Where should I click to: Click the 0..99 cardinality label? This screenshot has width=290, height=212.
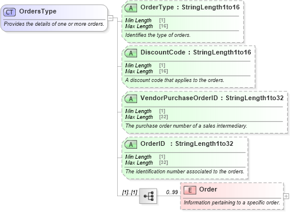172,192
